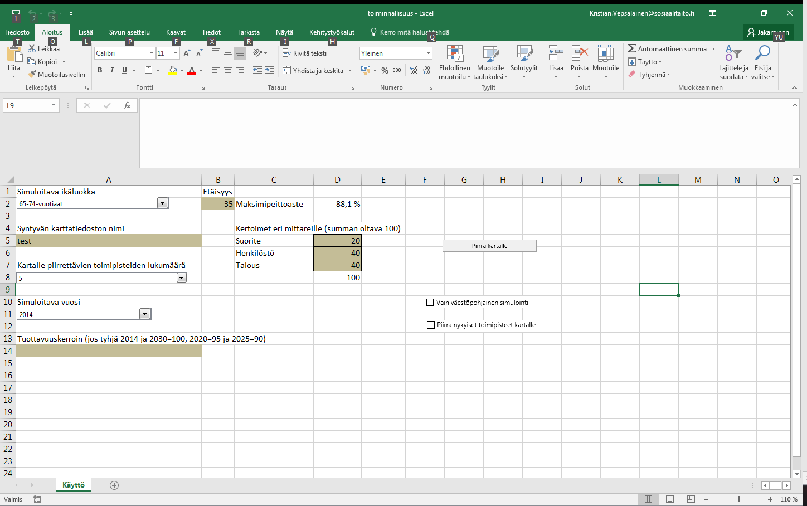Open the Solutyylit cell styles gallery

click(x=524, y=62)
